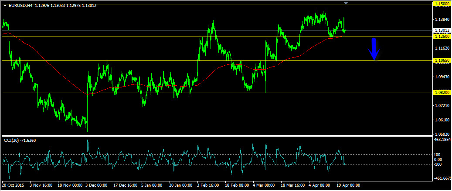The image size is (452, 191).
Task: Click the -451.6679 CCI scale minimum
Action: tap(442, 178)
